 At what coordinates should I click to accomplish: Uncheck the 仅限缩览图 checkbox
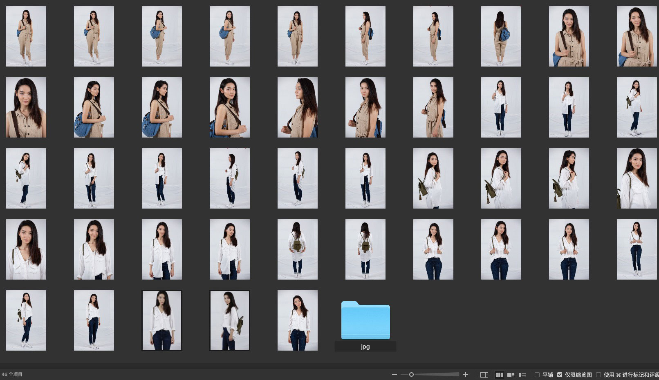(560, 375)
